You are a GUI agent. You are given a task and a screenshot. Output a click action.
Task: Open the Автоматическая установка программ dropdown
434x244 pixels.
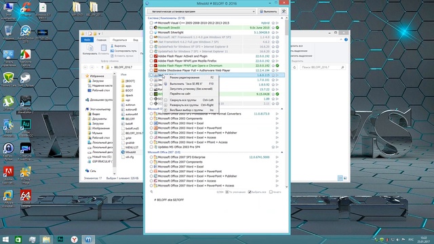point(201,12)
